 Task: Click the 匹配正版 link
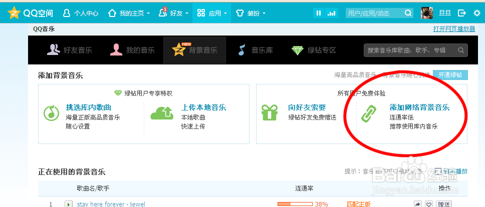[359, 204]
